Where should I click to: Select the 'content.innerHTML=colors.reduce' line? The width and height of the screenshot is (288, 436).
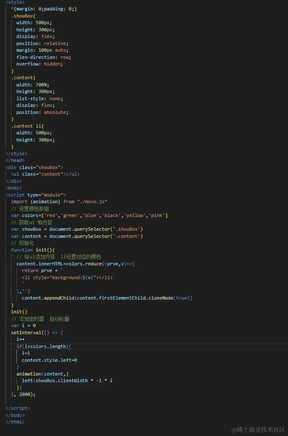pyautogui.click(x=75, y=264)
